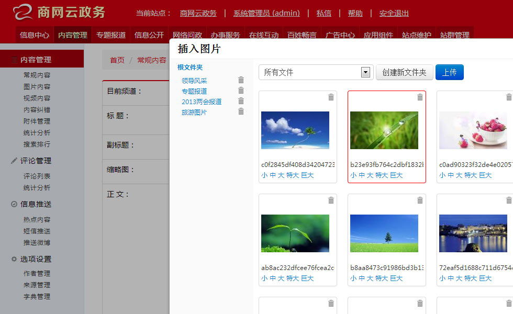Click trash icon on the c0ad90323f32 image card
Image resolution: width=513 pixels, height=314 pixels.
(x=509, y=97)
